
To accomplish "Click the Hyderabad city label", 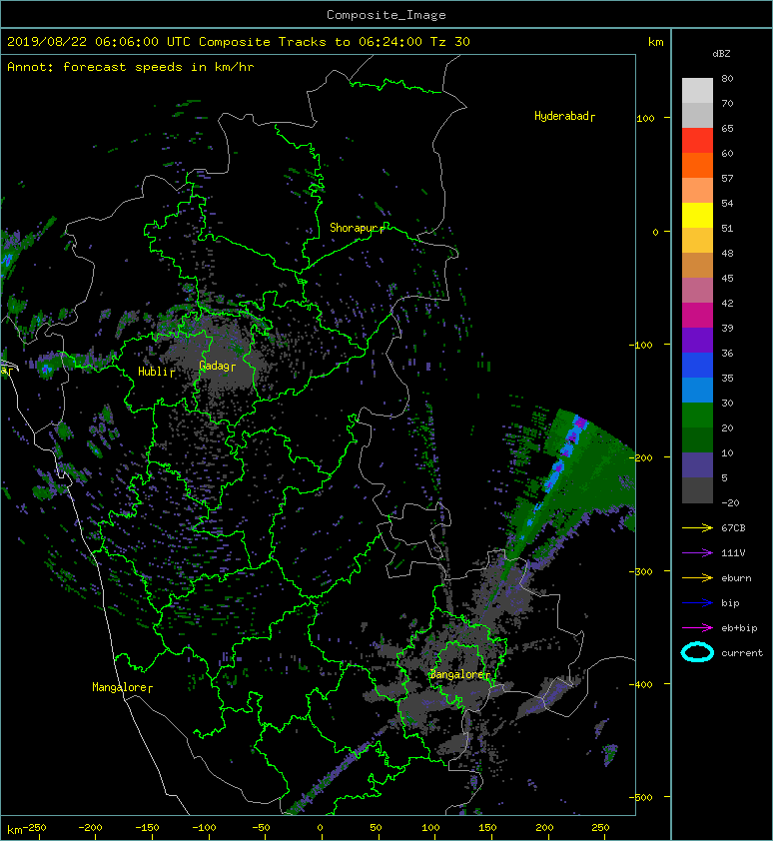I will pos(564,116).
